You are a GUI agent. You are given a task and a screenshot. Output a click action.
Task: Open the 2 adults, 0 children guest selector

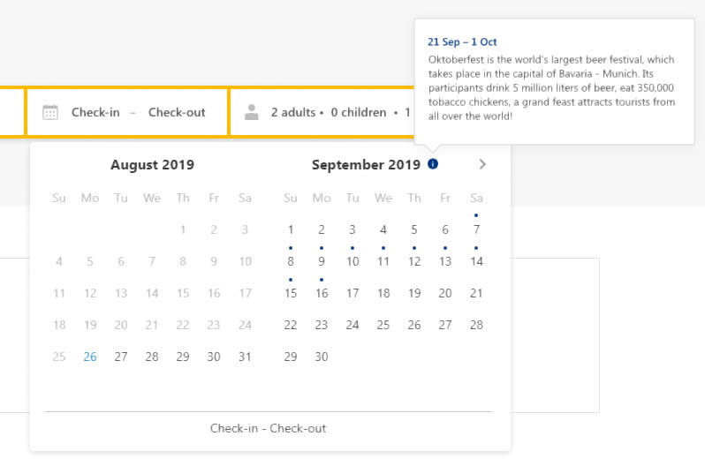[x=329, y=112]
